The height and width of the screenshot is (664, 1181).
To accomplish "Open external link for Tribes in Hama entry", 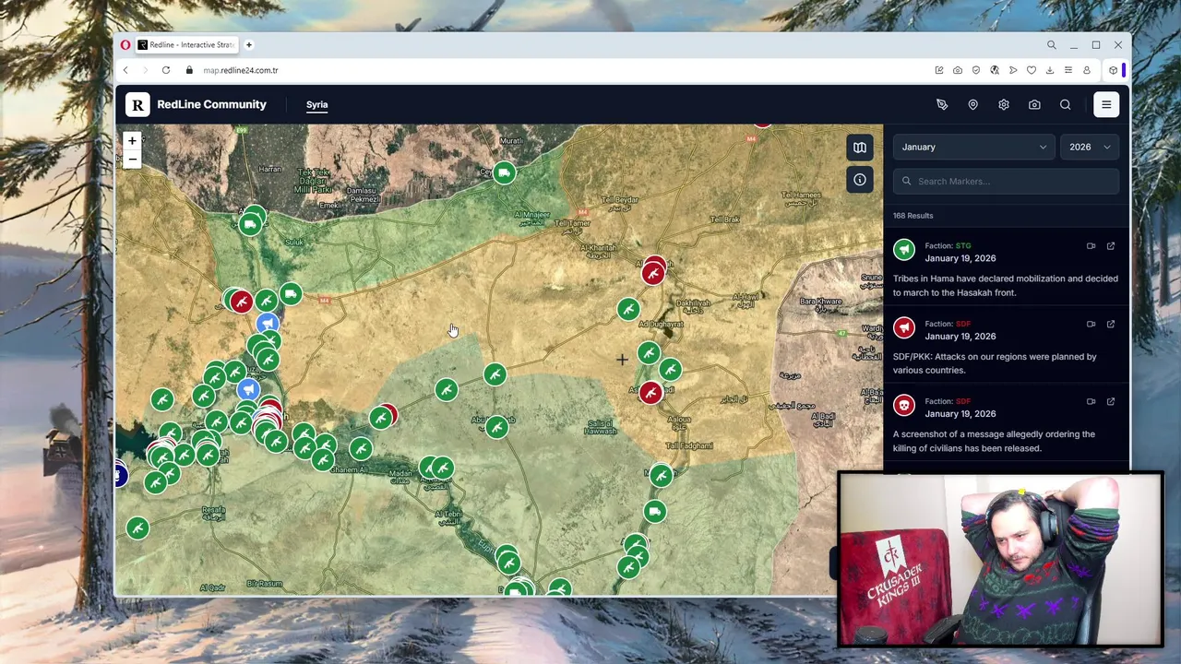I will (1111, 246).
